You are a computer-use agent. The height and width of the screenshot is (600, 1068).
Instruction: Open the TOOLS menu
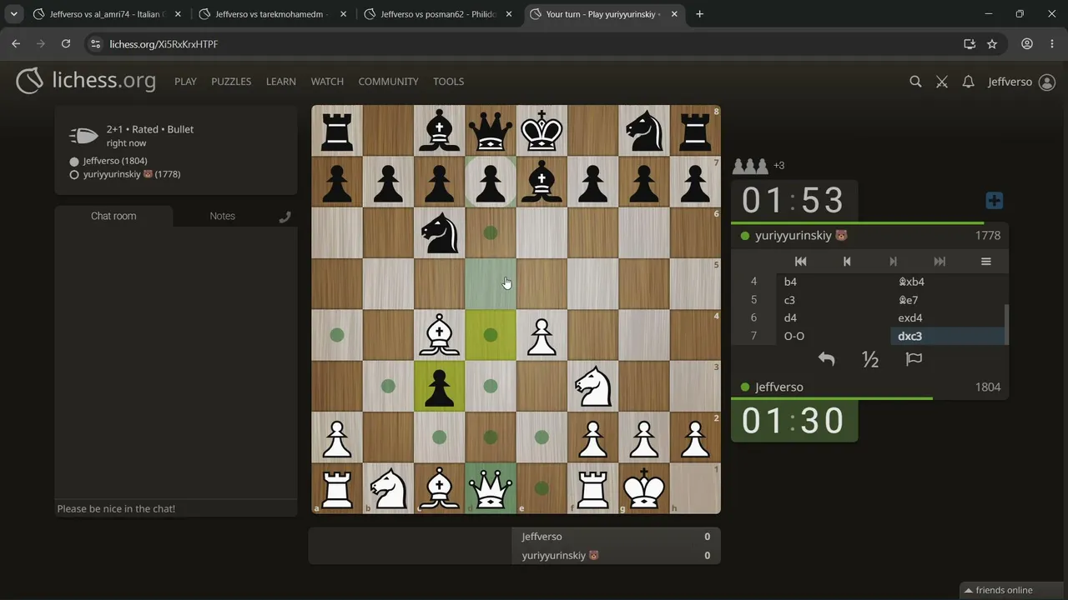(448, 82)
